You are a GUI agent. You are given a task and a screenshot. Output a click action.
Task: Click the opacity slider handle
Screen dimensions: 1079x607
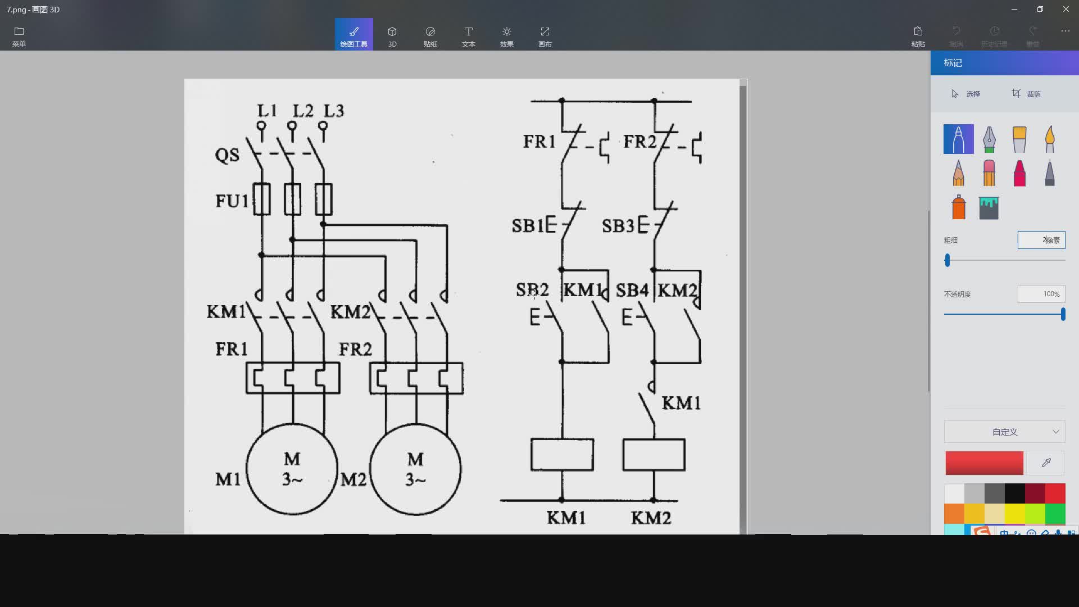(1063, 314)
